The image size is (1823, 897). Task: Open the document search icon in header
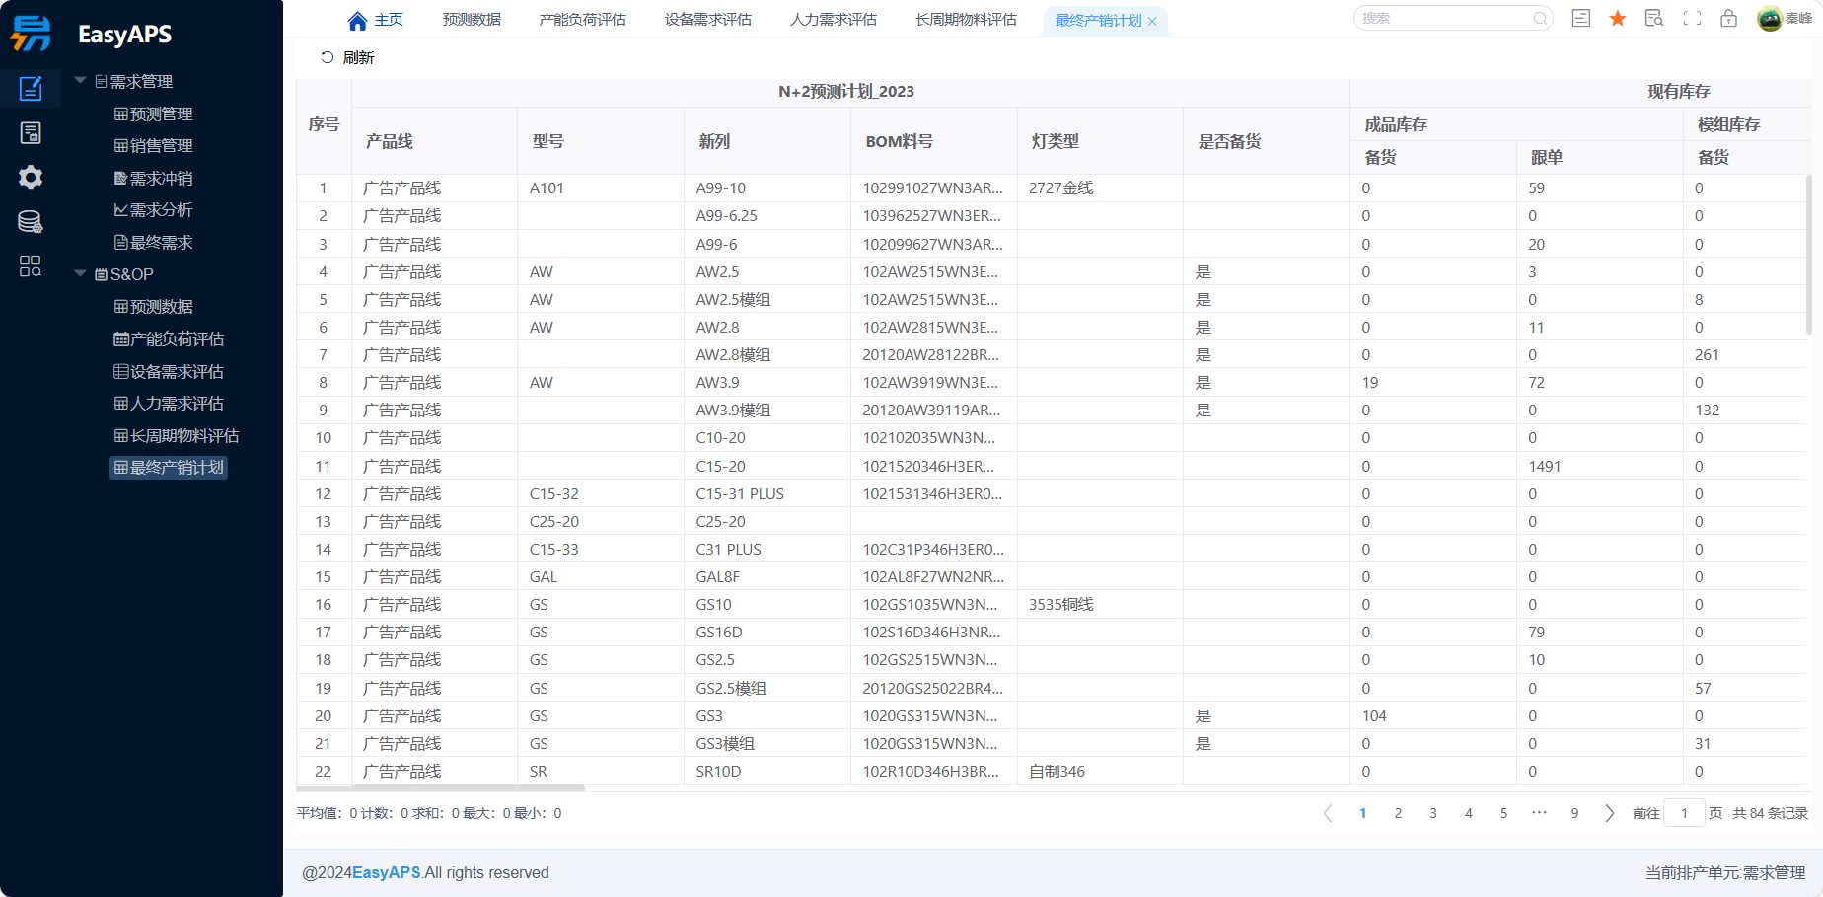tap(1654, 19)
